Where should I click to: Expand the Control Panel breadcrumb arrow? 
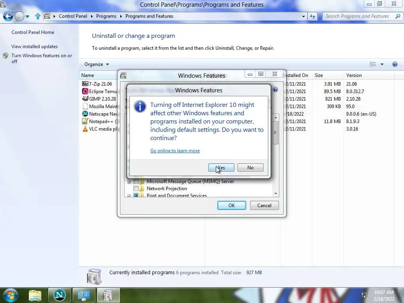(92, 16)
